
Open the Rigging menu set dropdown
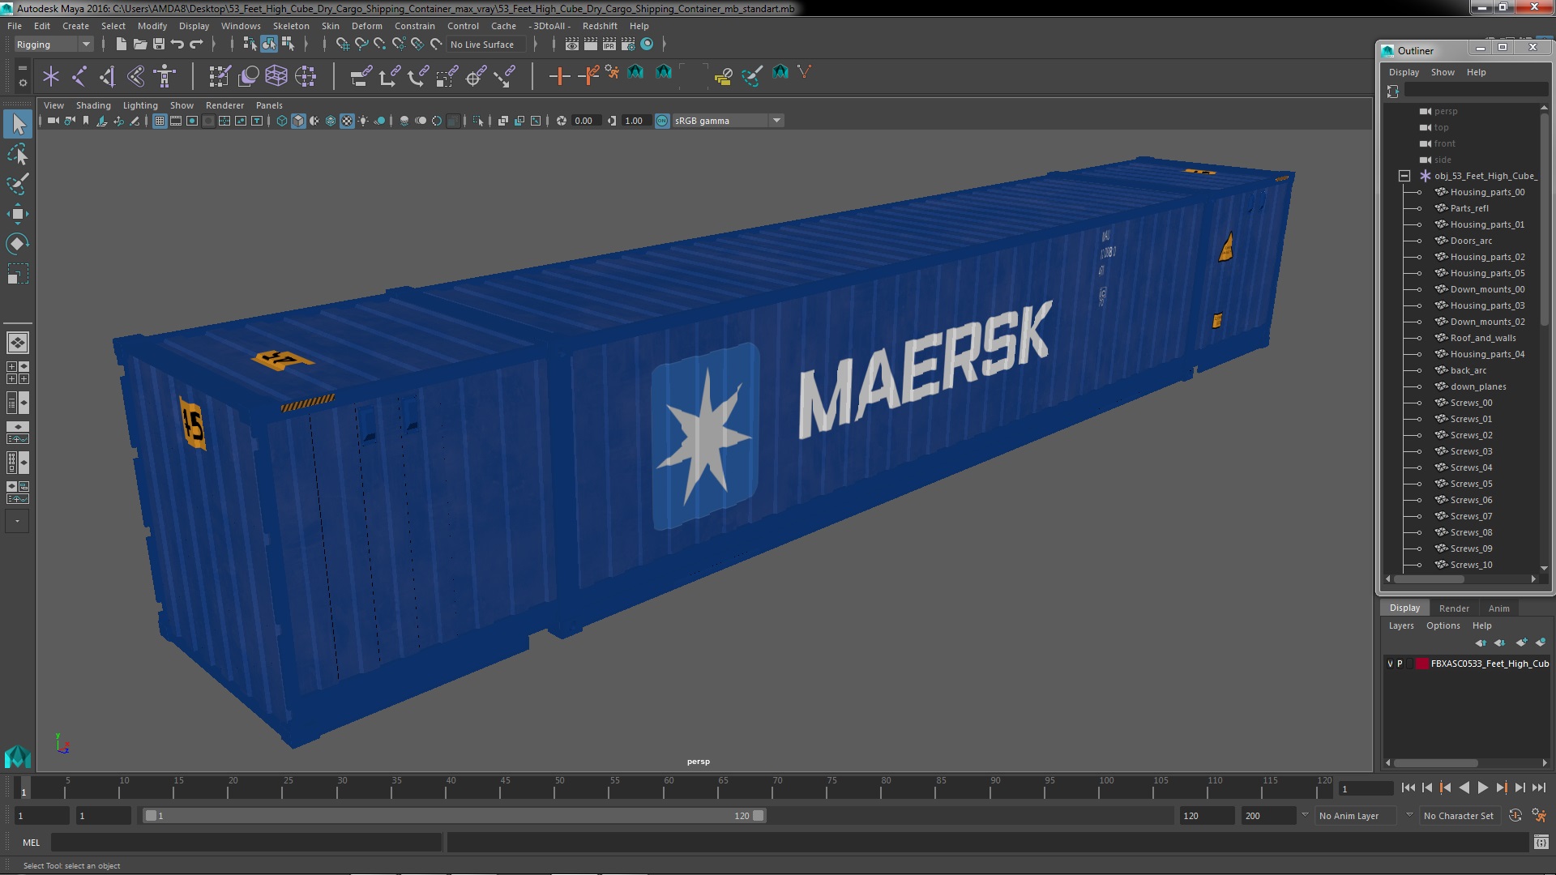pos(53,45)
